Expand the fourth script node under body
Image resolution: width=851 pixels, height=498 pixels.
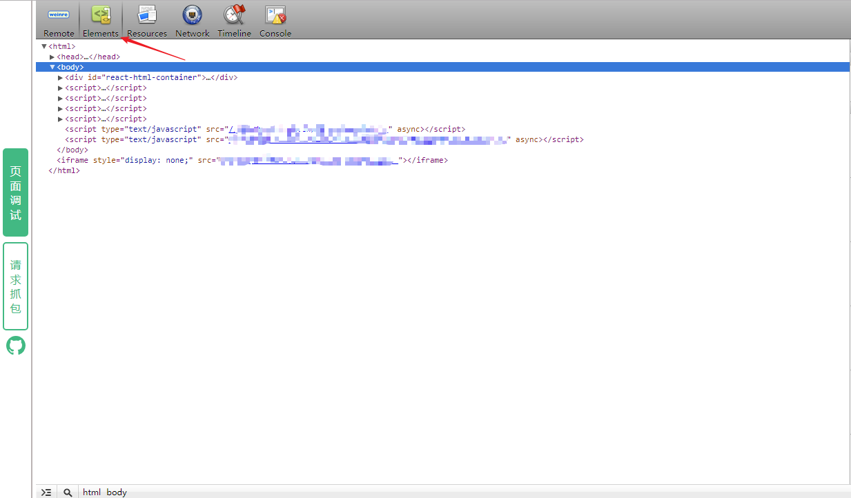(61, 119)
